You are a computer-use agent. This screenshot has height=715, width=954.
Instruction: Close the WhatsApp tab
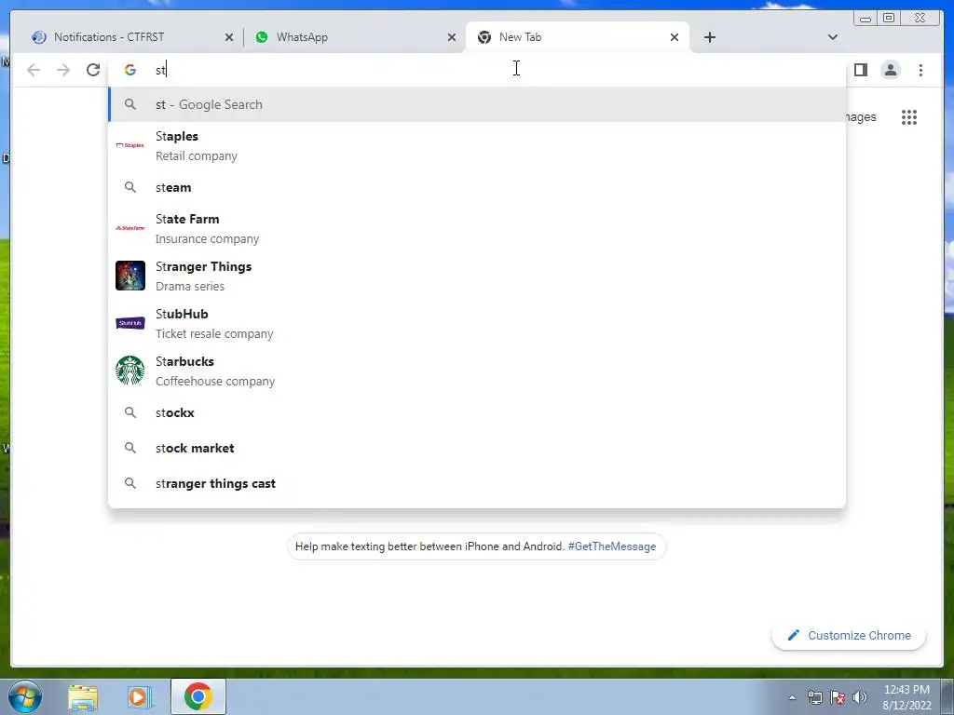[x=452, y=37]
